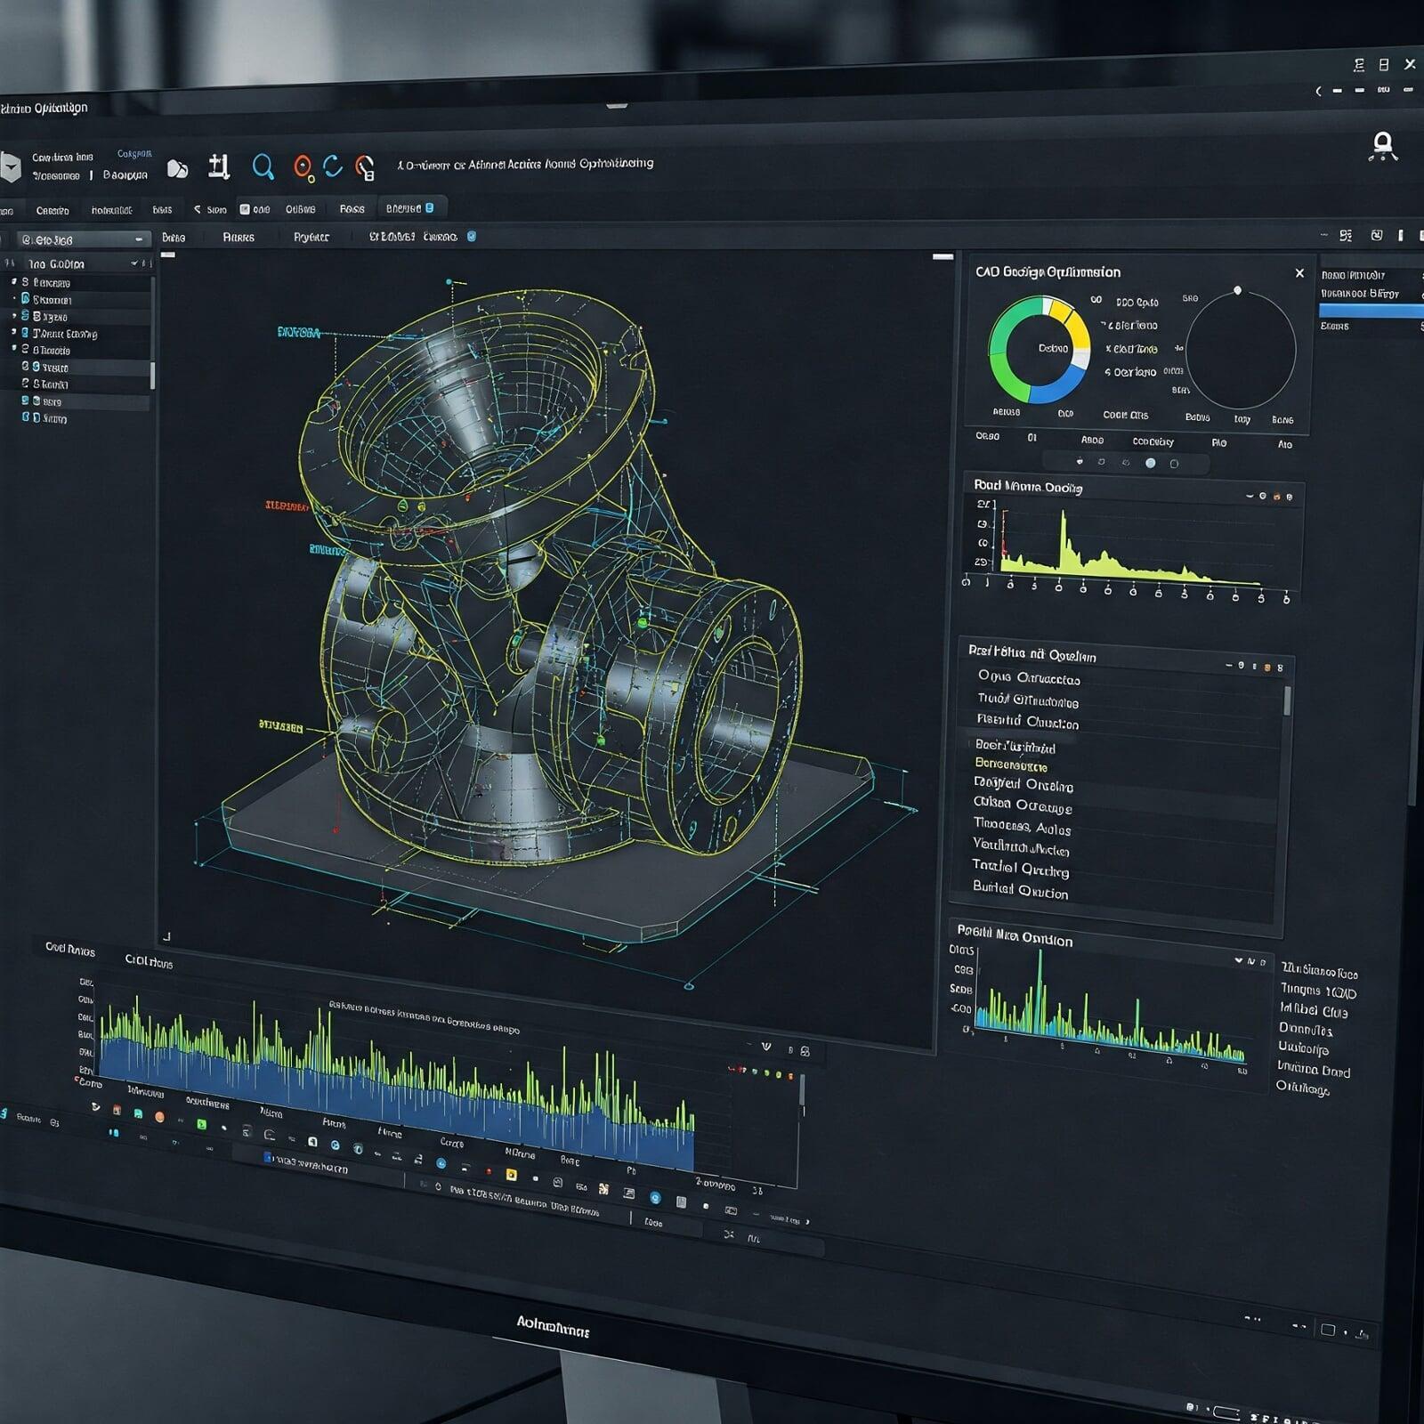Click the red dot icon in the bottom toolbar

click(489, 1170)
